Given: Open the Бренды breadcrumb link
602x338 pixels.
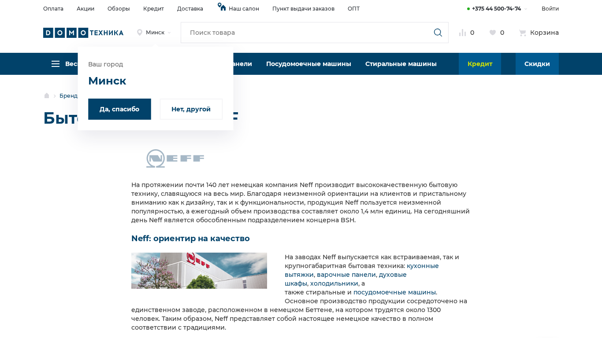Looking at the screenshot, I should pos(68,96).
